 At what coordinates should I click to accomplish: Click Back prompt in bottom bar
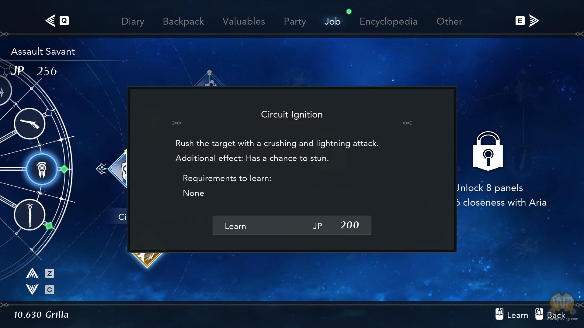550,315
